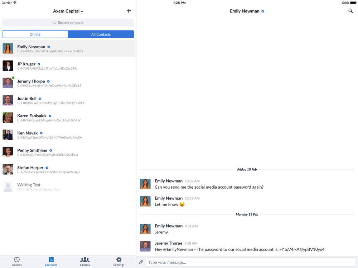Click verified badge next to JP Kruger
This screenshot has width=358, height=268.
click(x=39, y=64)
